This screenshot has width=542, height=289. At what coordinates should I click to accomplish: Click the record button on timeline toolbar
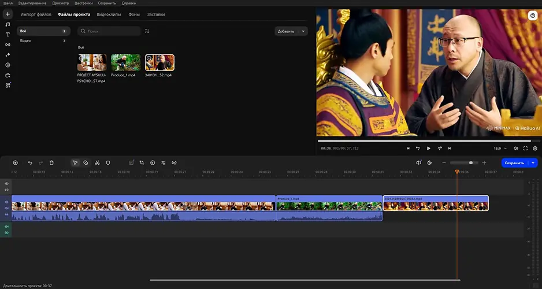coord(15,163)
